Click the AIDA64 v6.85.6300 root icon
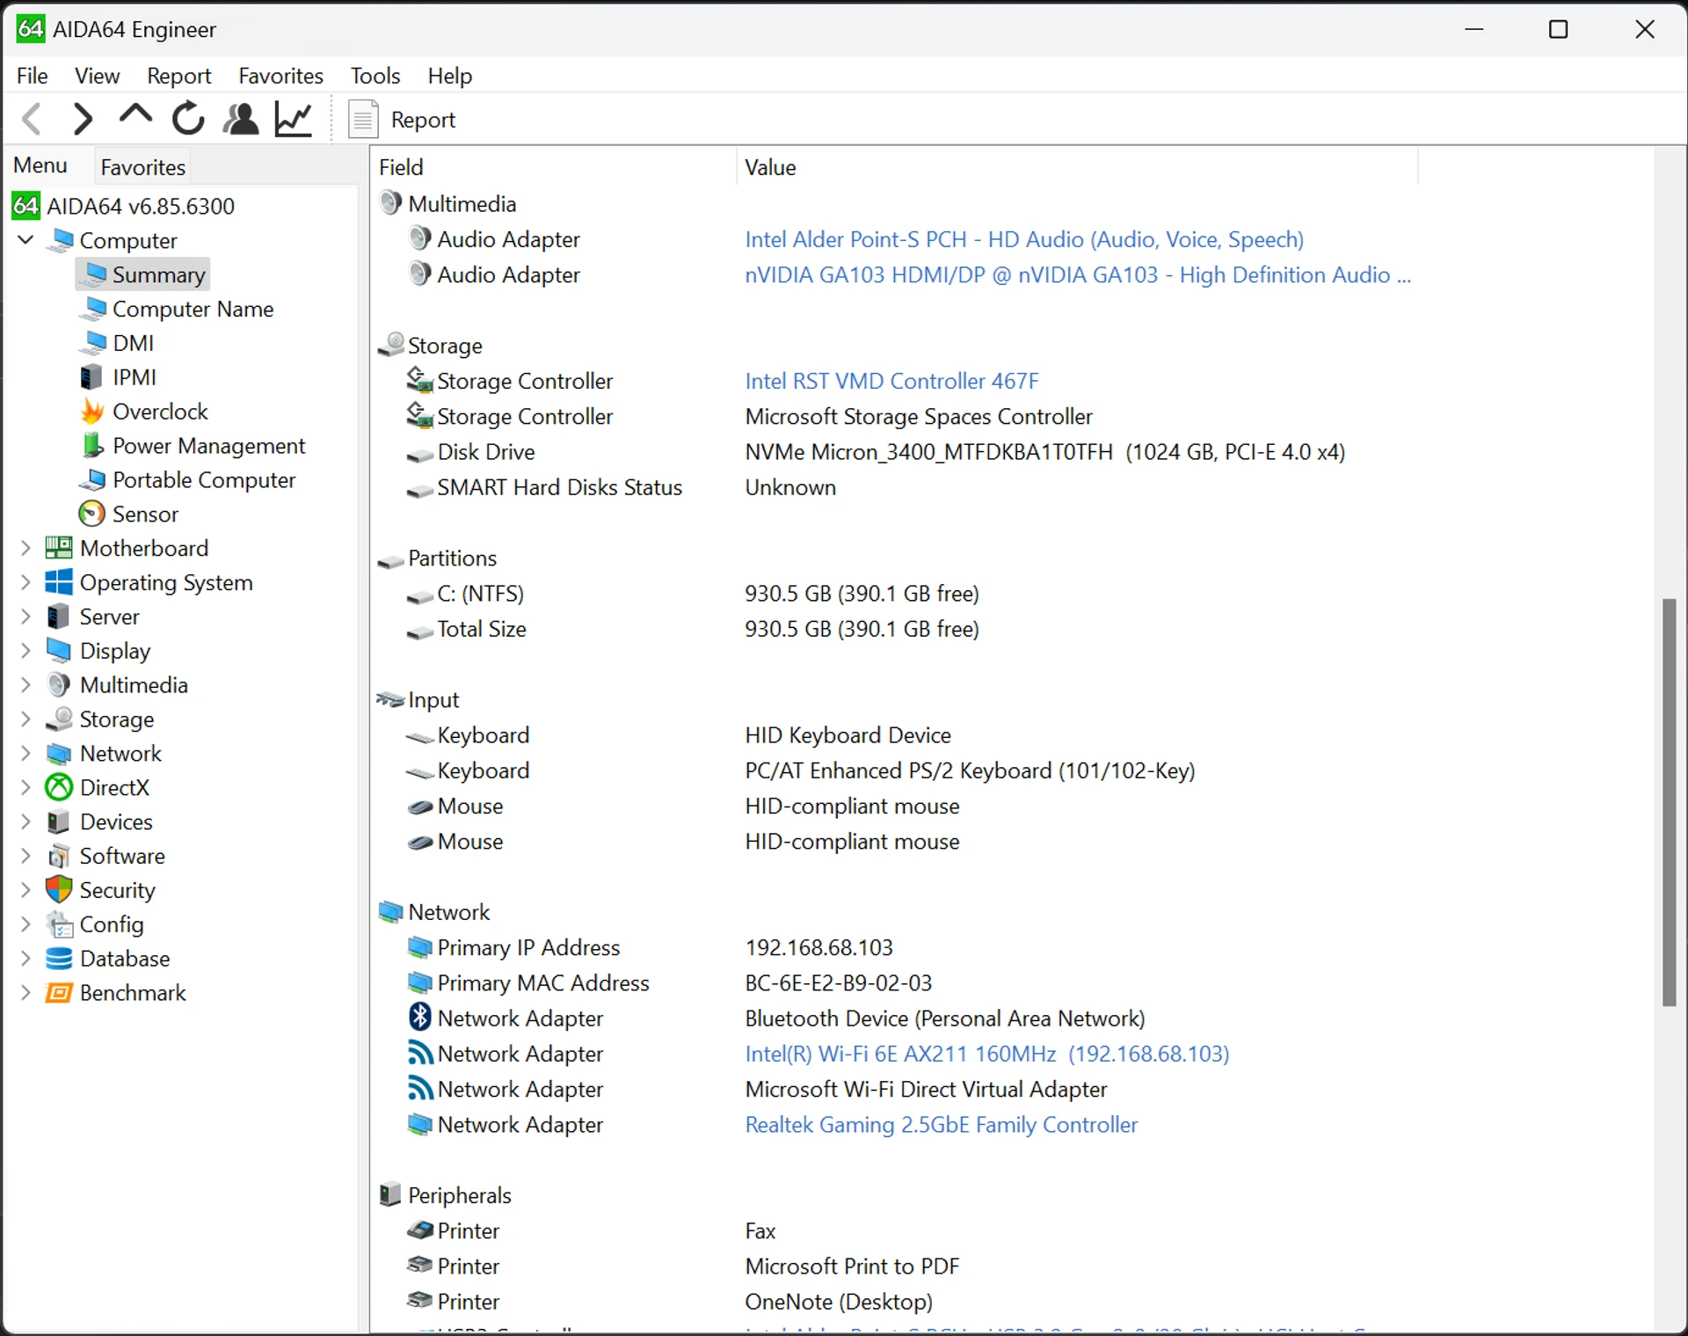Screen dimensions: 1688x1336 point(25,206)
